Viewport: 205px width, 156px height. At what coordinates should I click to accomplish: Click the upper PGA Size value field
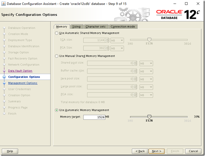(x=94, y=48)
